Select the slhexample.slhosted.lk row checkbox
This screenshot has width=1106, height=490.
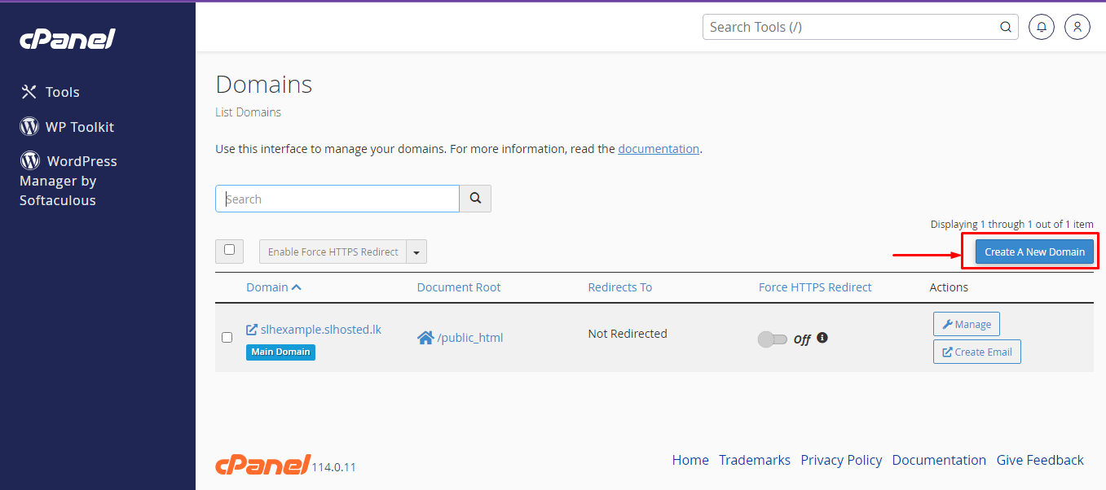click(x=227, y=337)
